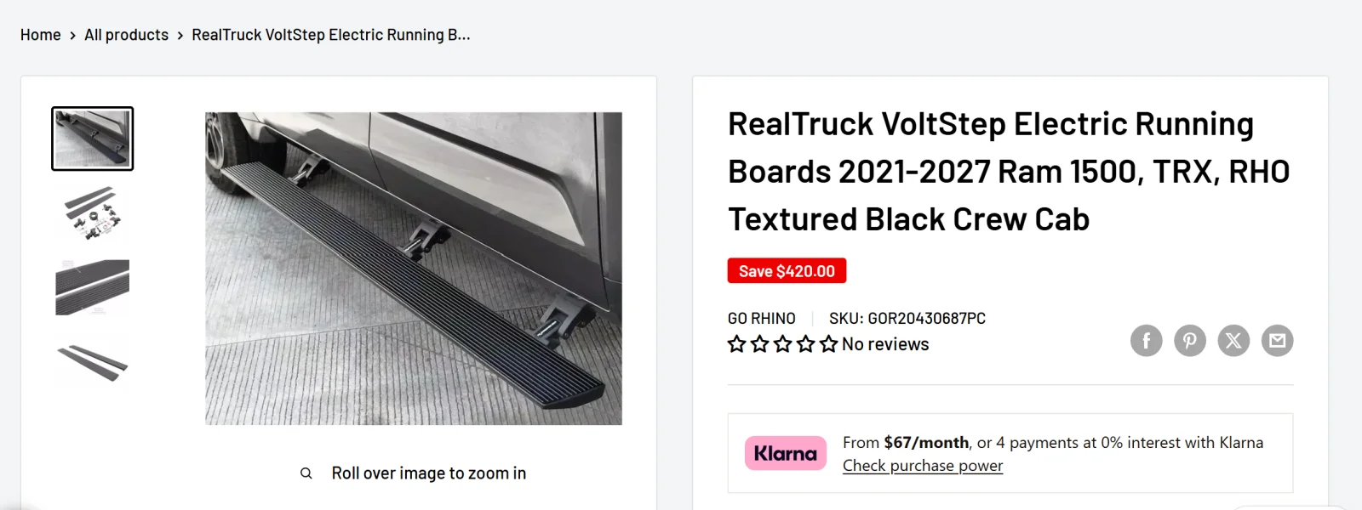Pin product on Pinterest icon
1362x510 pixels.
tap(1190, 341)
